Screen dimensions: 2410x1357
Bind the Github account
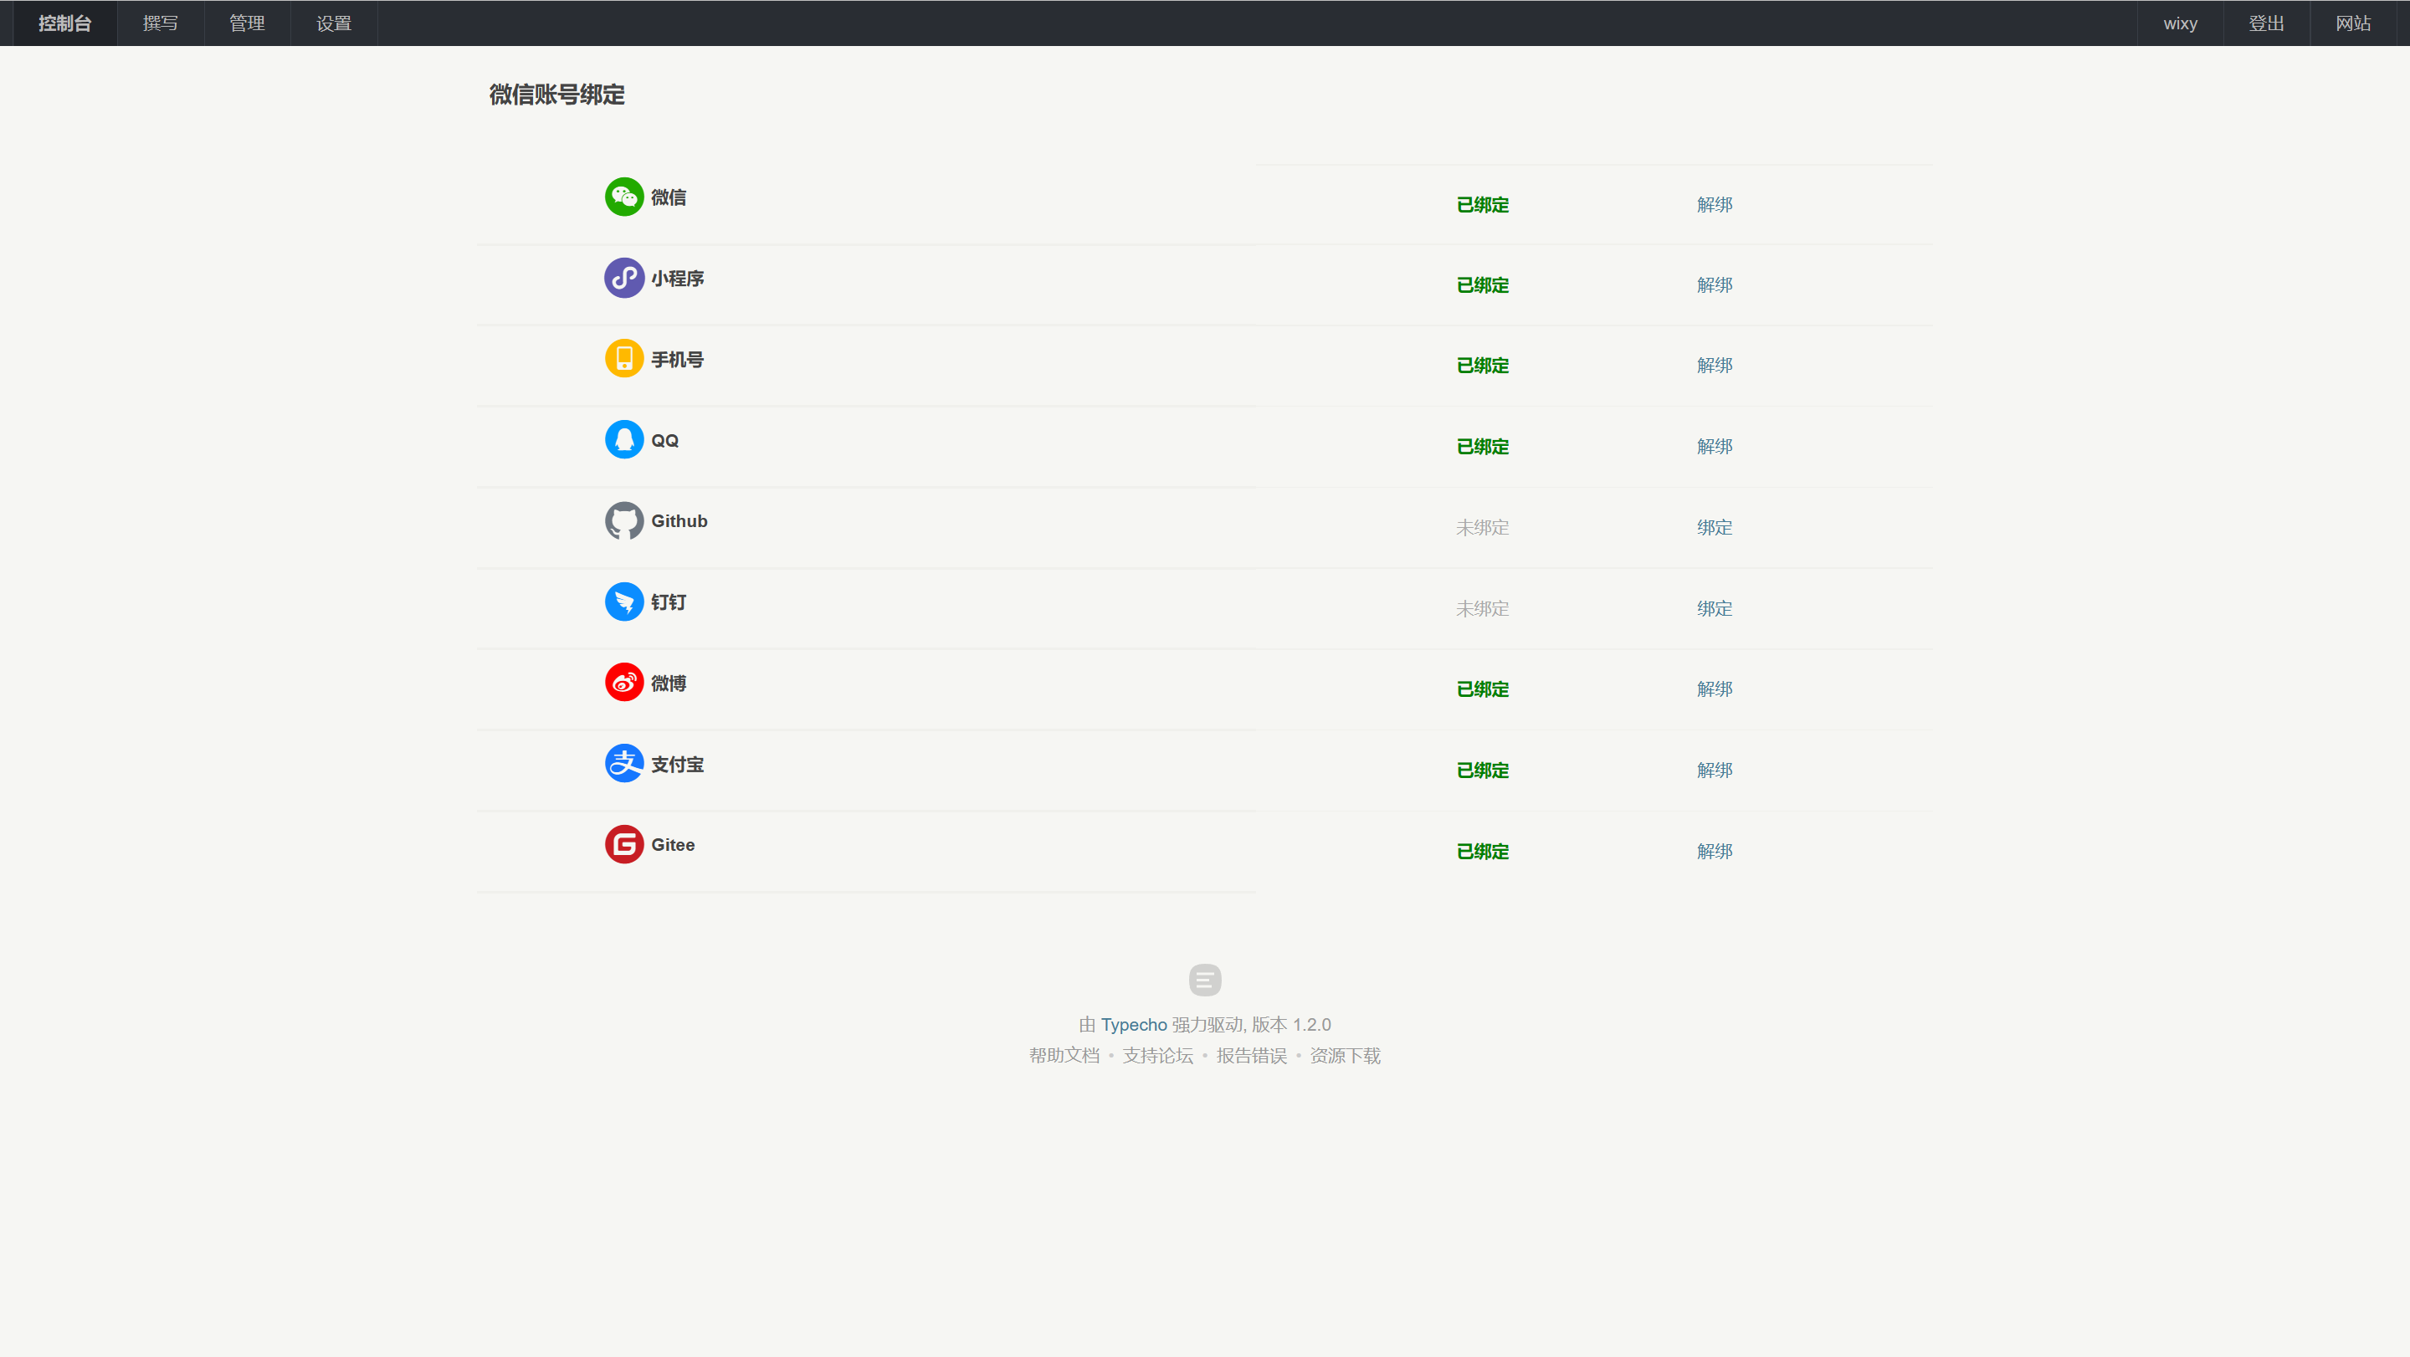pos(1714,527)
